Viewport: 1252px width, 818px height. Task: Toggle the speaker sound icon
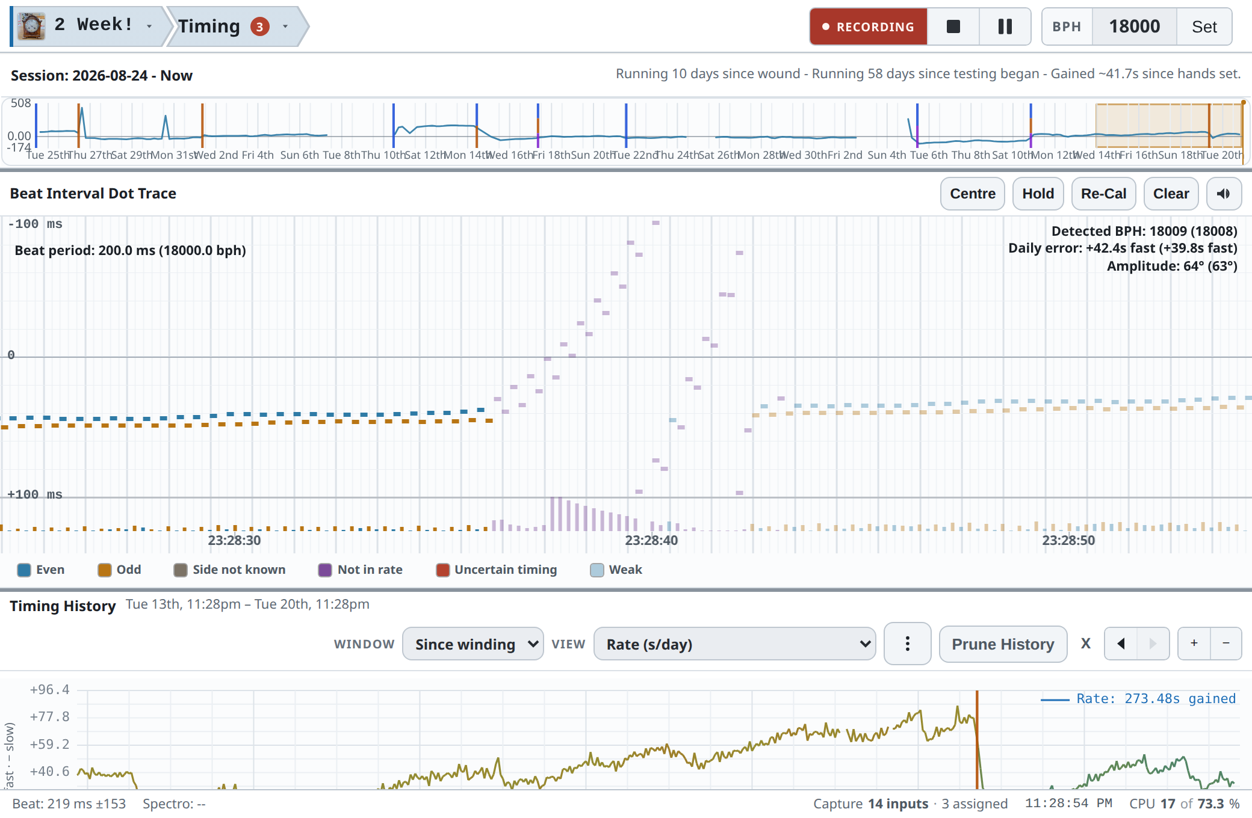tap(1224, 194)
